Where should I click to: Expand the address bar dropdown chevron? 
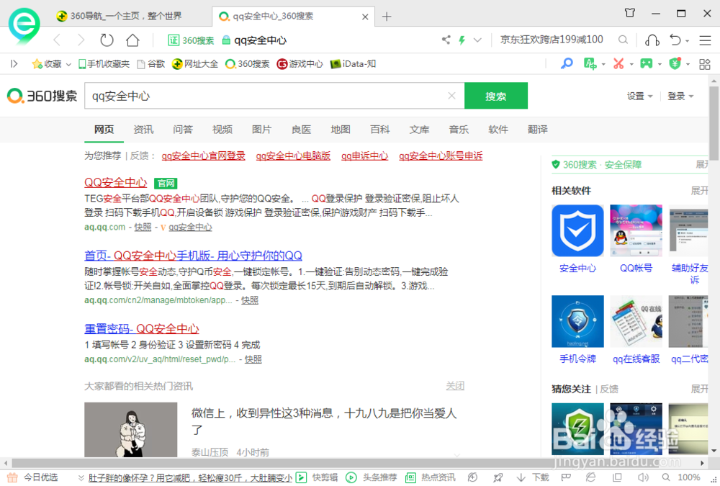[477, 40]
